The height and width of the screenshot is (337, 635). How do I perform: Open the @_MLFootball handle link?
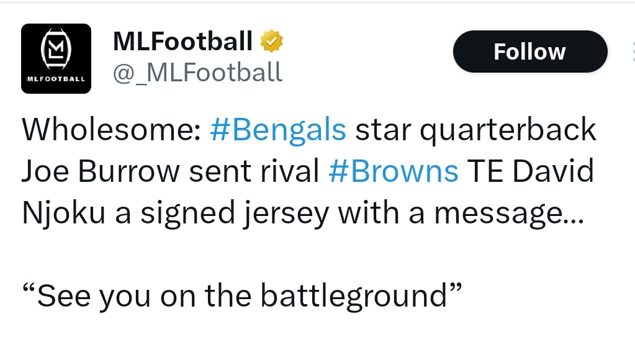coord(197,73)
